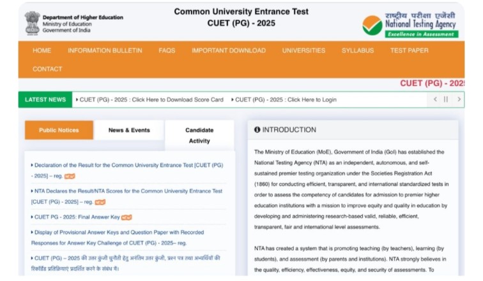Click the Government of India emblem logo
The width and height of the screenshot is (483, 281).
point(33,24)
